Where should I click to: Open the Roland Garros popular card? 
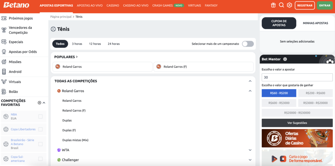tap(102, 67)
